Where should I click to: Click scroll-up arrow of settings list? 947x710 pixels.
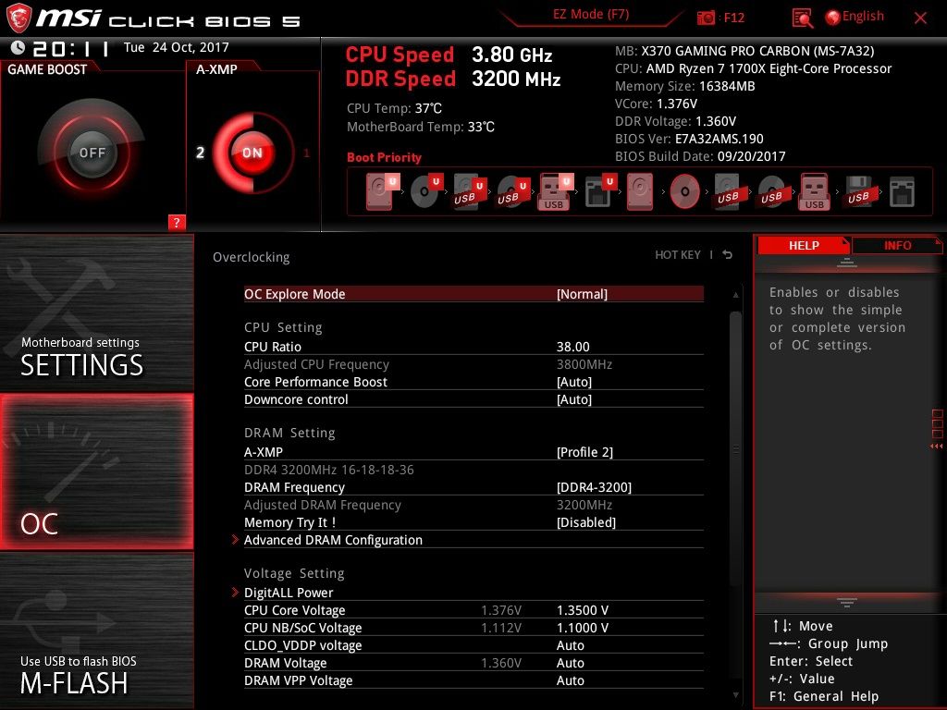coord(735,295)
